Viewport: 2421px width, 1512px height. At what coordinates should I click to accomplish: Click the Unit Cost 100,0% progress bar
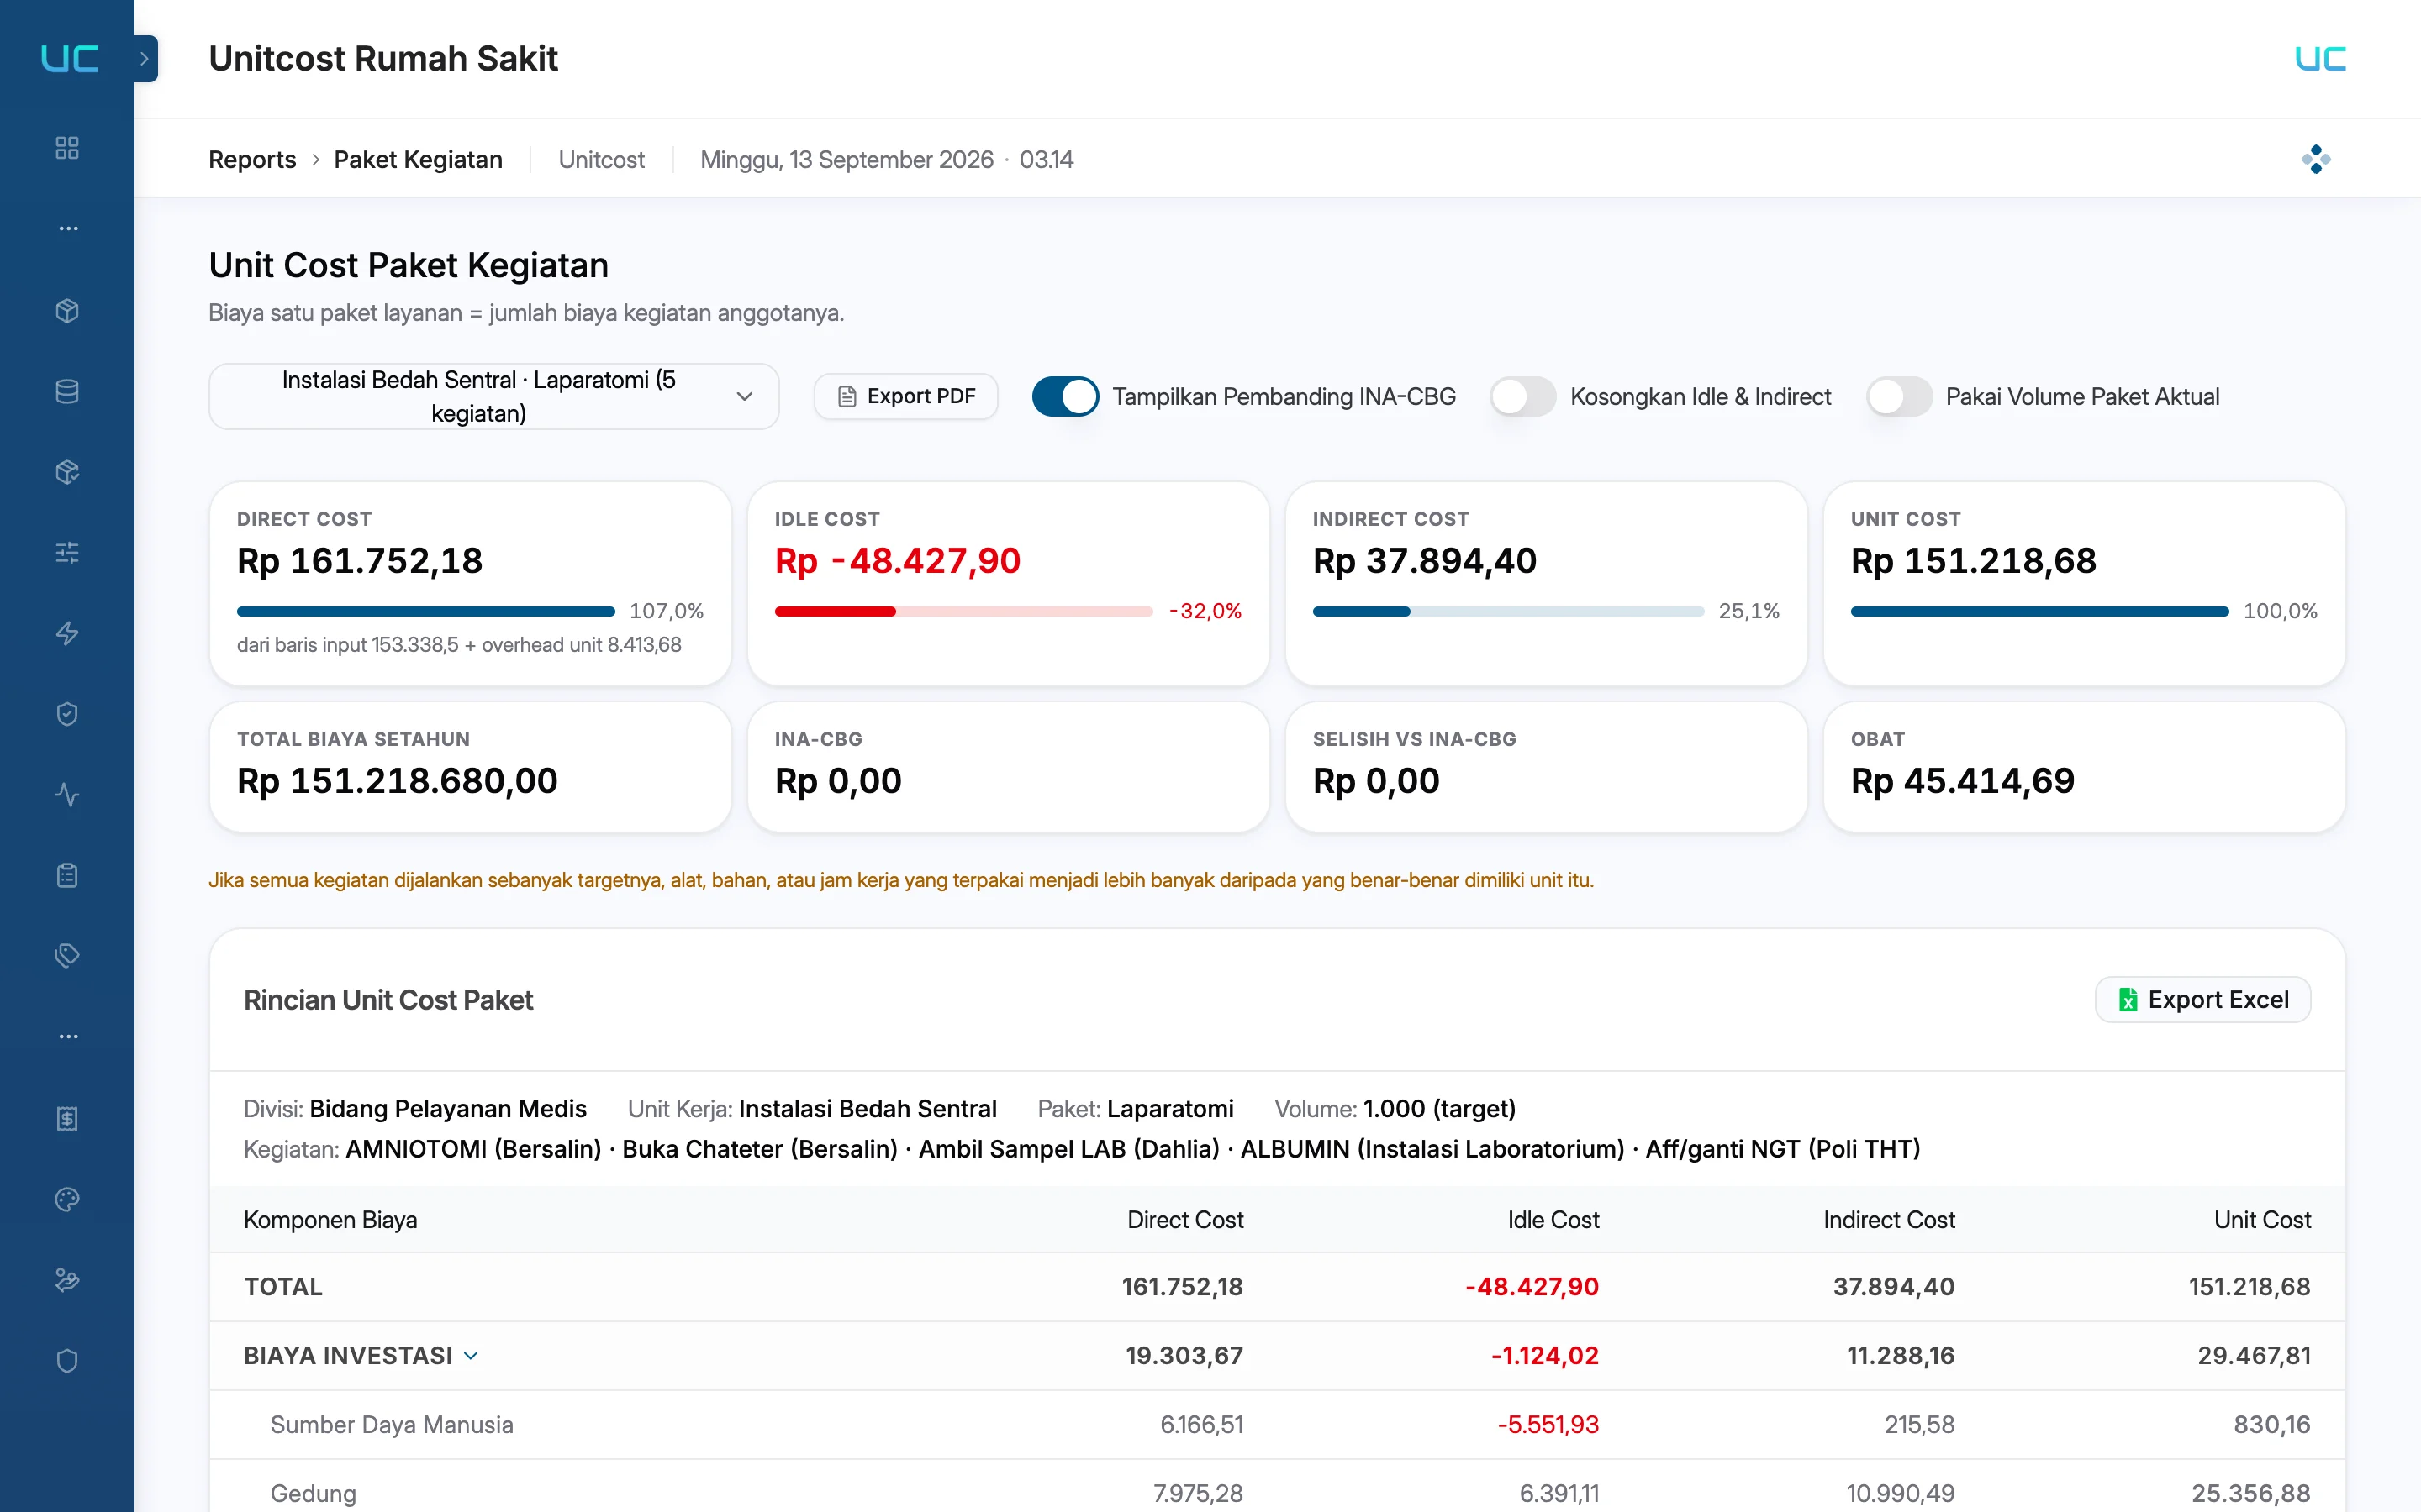click(2039, 611)
